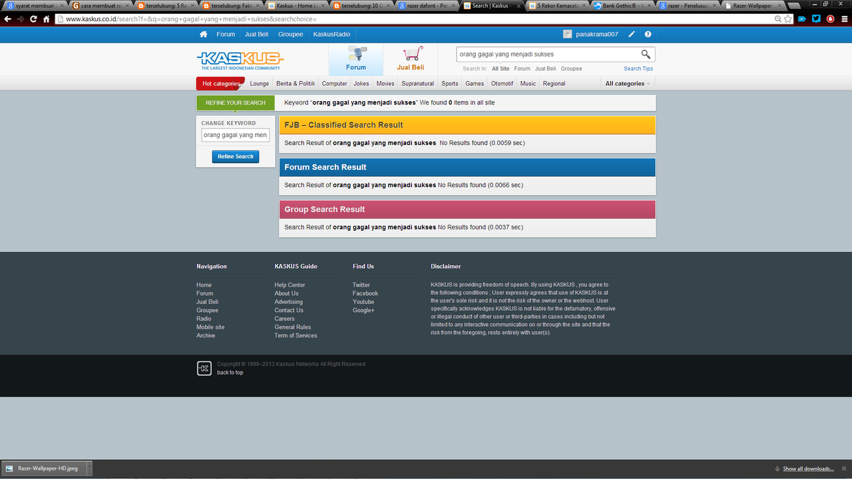Click the zoom magnifier icon in the address bar
The height and width of the screenshot is (479, 852).
pos(777,19)
